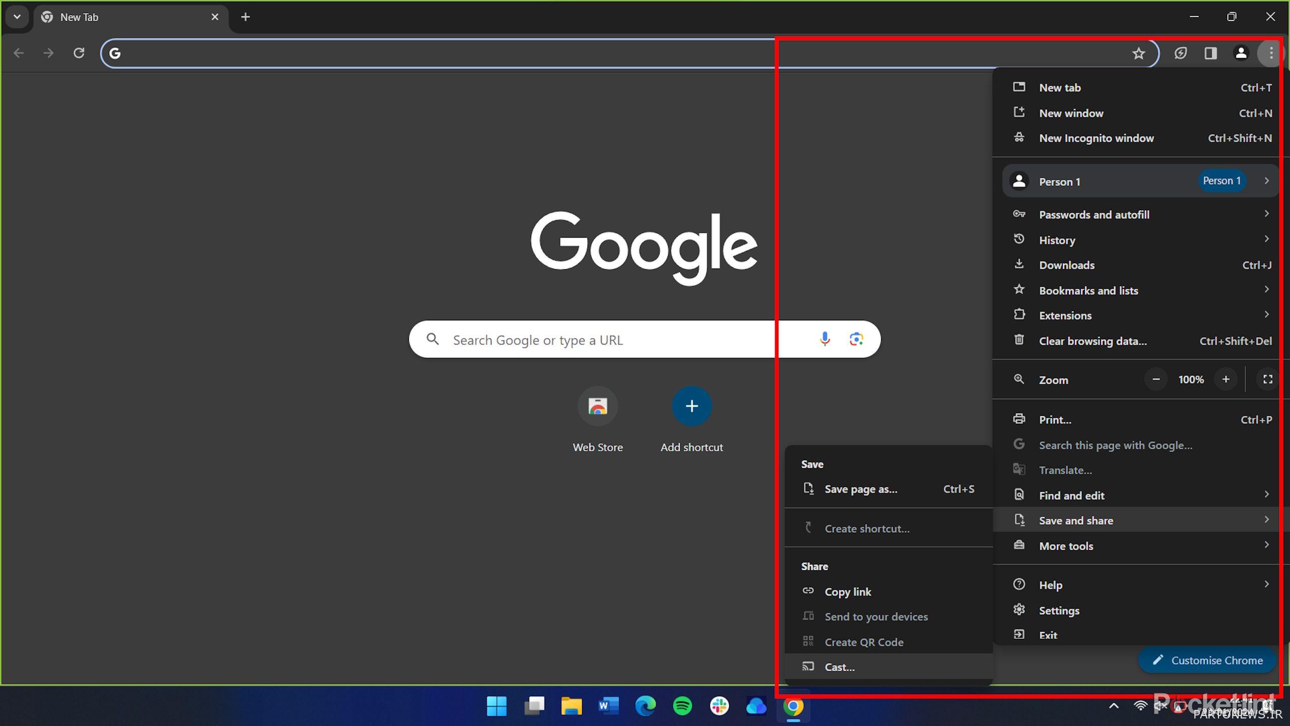Open the browser profile icon
Image resolution: width=1290 pixels, height=726 pixels.
(x=1241, y=53)
